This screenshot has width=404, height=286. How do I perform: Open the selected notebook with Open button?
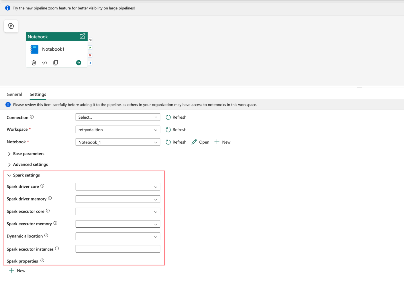pos(201,142)
